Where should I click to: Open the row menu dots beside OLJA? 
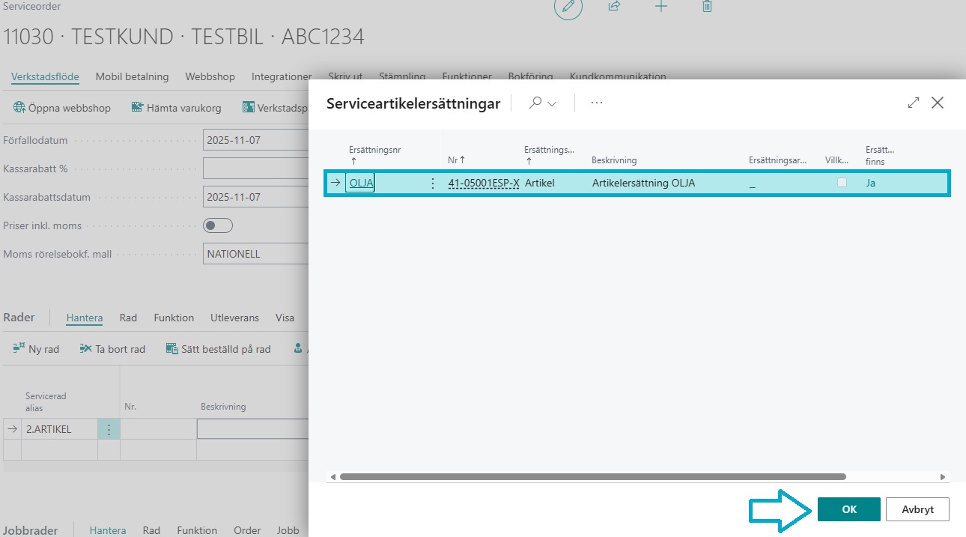click(432, 183)
